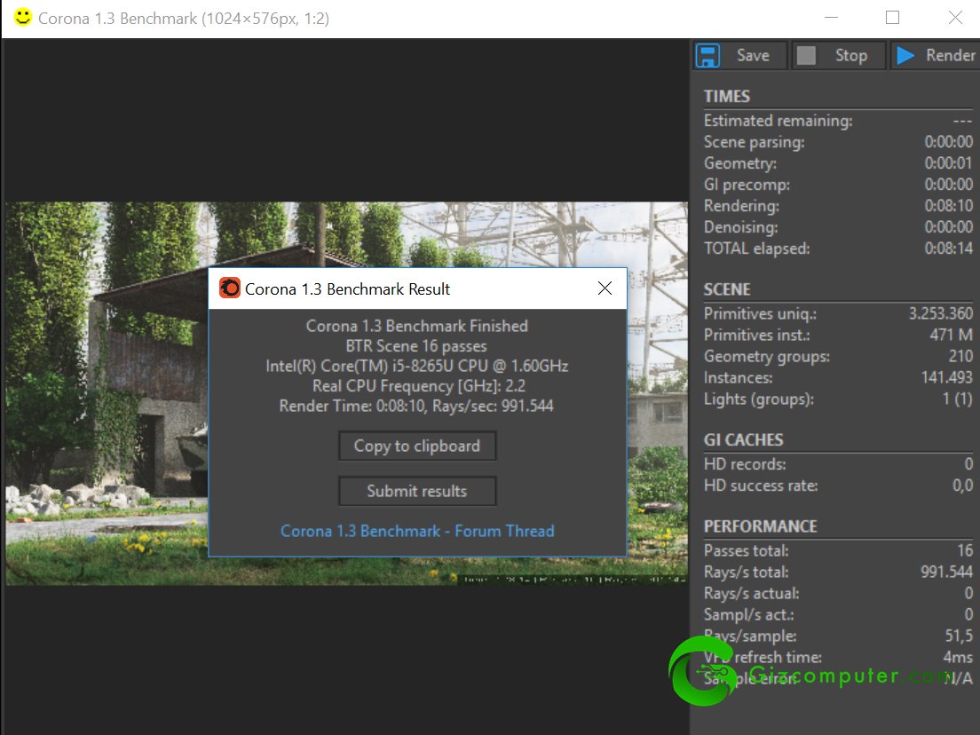Click the Render Time line in result dialog

[416, 406]
